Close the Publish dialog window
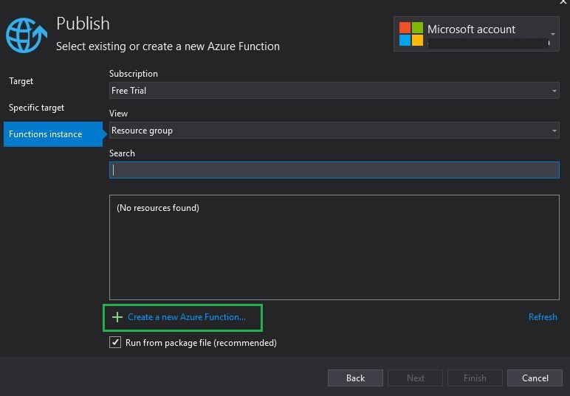The width and height of the screenshot is (570, 396). click(564, 3)
